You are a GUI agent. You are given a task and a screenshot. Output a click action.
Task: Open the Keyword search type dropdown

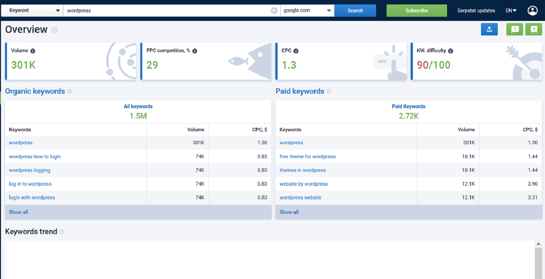point(32,10)
